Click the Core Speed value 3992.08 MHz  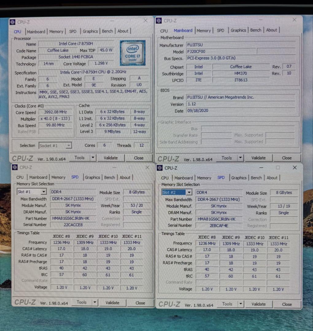(55, 112)
